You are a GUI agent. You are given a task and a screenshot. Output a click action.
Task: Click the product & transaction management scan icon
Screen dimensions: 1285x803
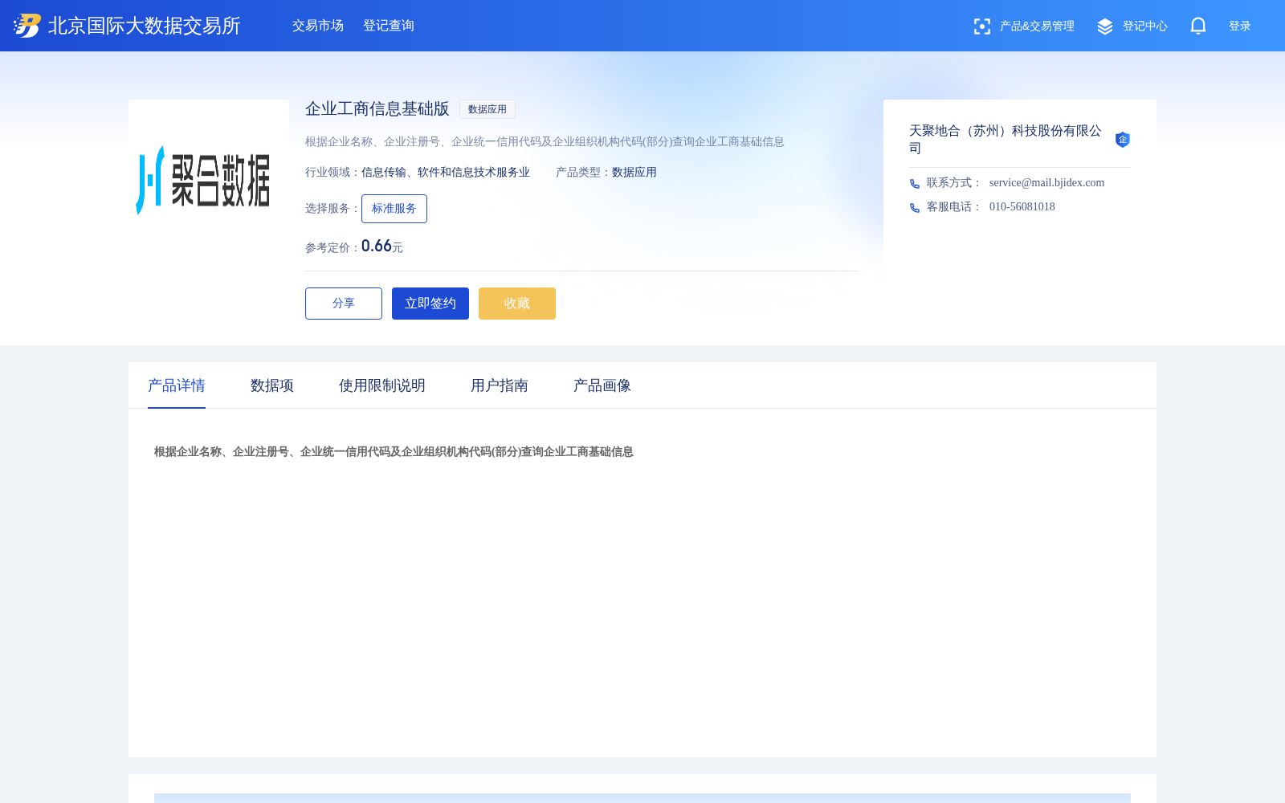pyautogui.click(x=982, y=26)
